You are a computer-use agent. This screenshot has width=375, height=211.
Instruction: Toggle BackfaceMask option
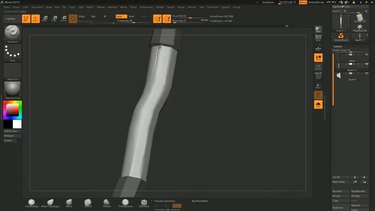click(200, 201)
